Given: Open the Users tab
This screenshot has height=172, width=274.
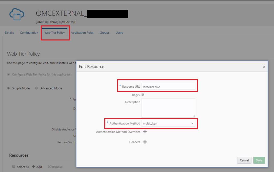Looking at the screenshot, I should 119,32.
